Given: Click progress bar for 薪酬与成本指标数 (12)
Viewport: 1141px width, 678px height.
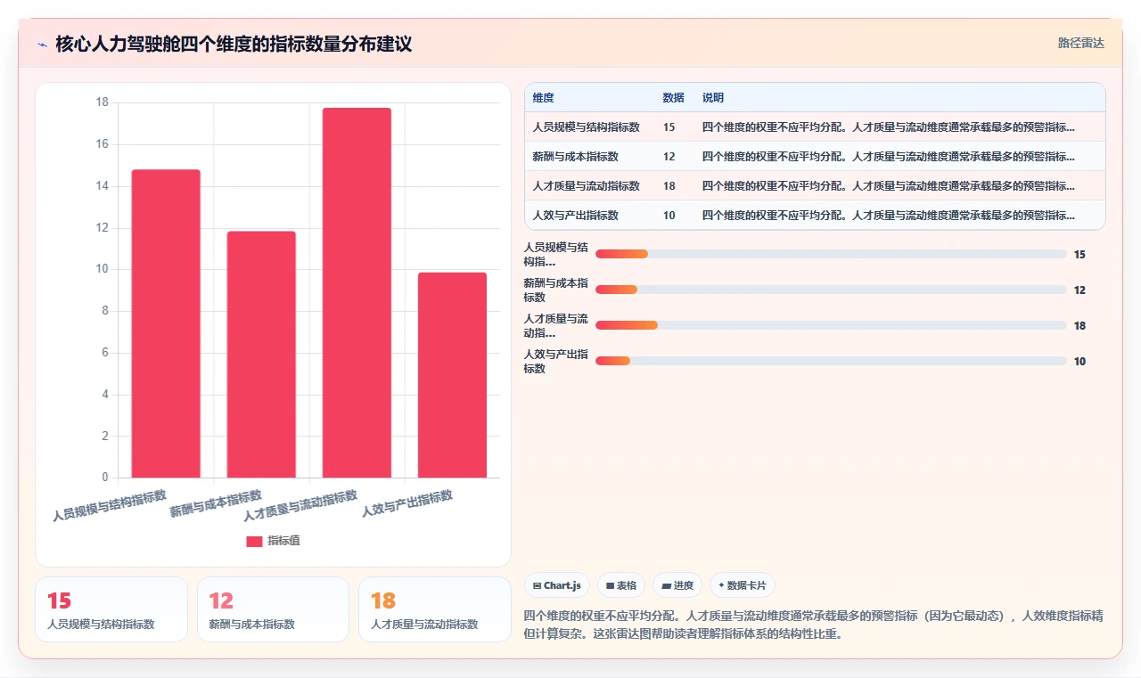Looking at the screenshot, I should (831, 290).
